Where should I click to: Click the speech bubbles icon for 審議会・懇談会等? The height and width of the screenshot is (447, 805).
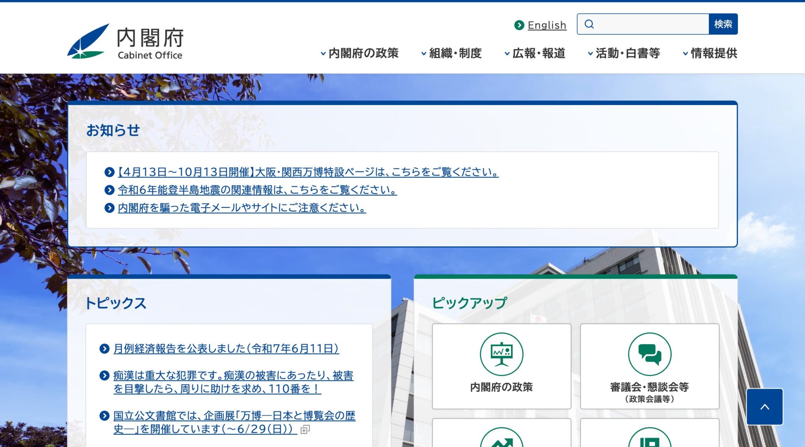(x=649, y=354)
